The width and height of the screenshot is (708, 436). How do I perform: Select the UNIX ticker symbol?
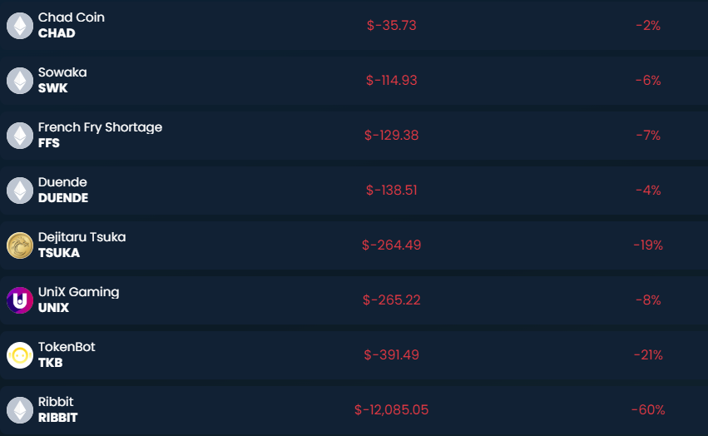coord(53,308)
